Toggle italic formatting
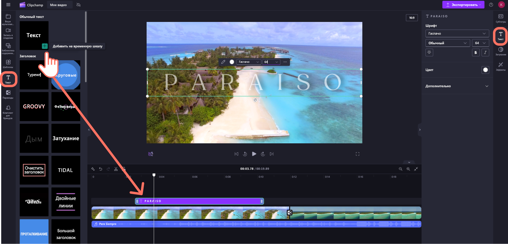 coord(485,52)
